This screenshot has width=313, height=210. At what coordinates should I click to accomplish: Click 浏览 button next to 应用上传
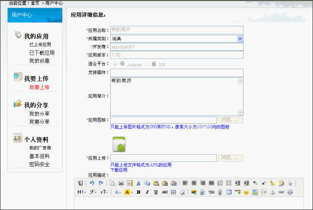pyautogui.click(x=231, y=158)
